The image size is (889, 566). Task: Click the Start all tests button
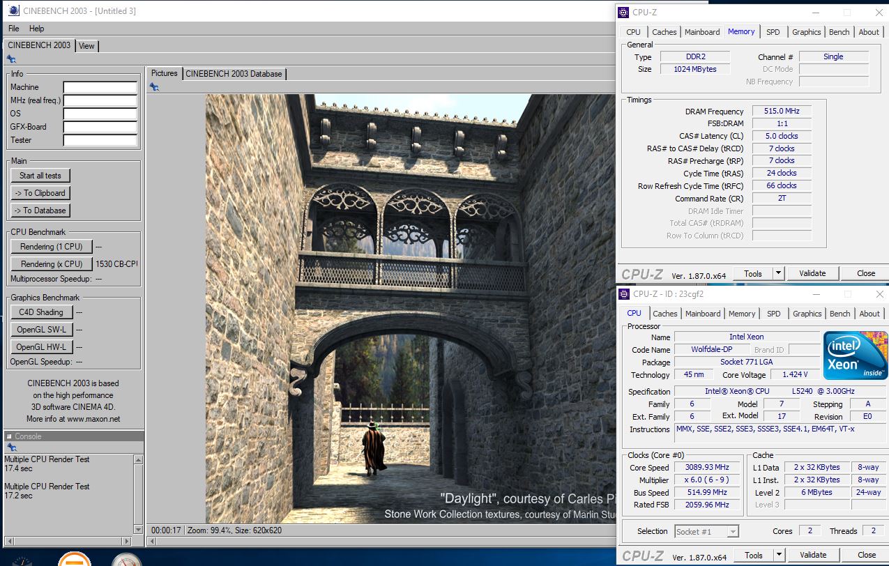point(40,176)
